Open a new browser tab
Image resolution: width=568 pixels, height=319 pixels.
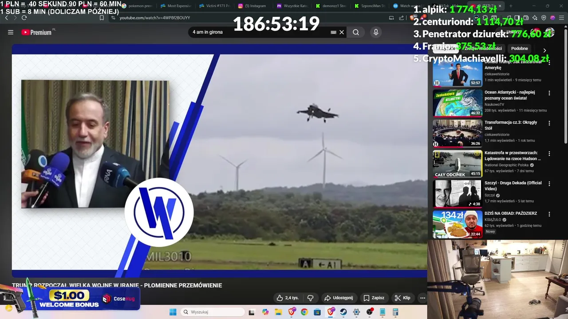[x=511, y=6]
